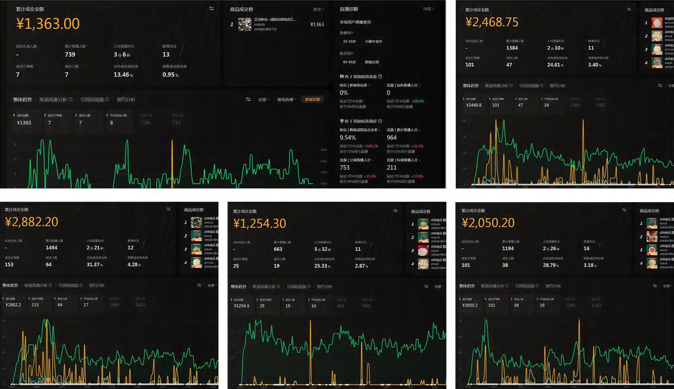
Task: Switch to 渠道流量分析 tab in ¥1,363.00 panel
Action: [x=53, y=99]
